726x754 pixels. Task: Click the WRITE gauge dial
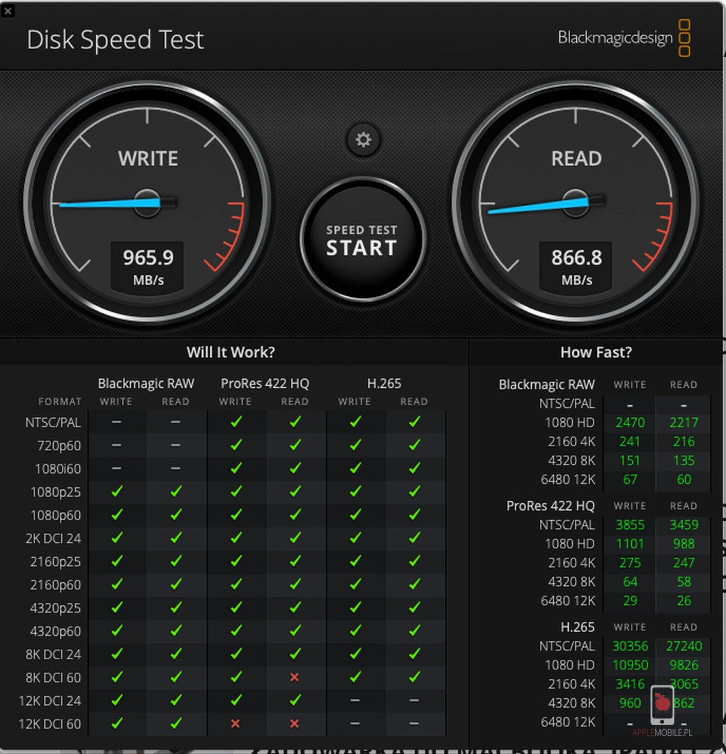(147, 202)
